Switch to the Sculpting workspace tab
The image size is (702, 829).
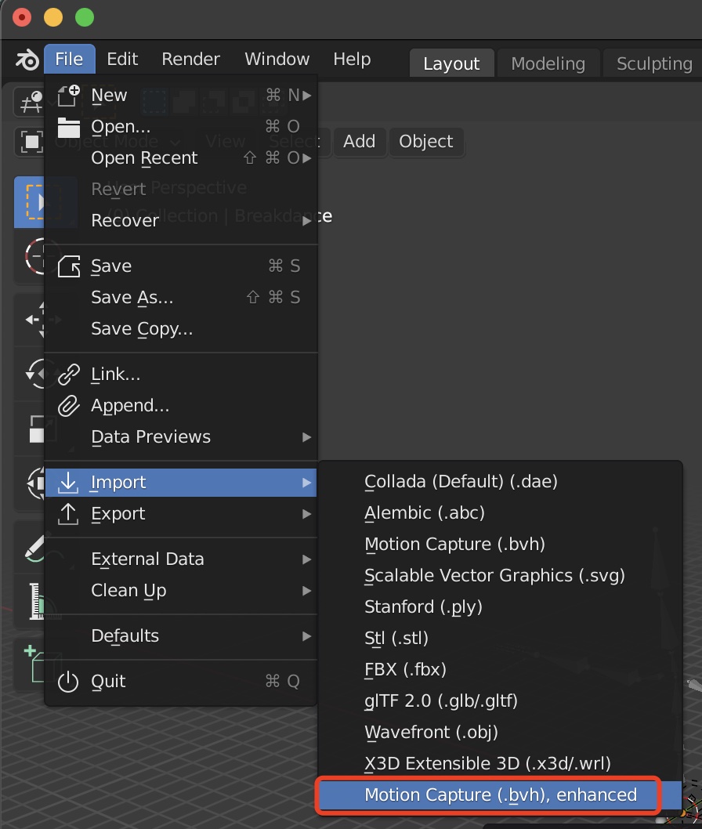[x=654, y=63]
